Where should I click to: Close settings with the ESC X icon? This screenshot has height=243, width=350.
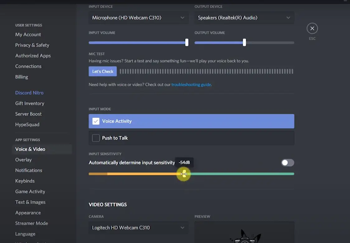312,29
